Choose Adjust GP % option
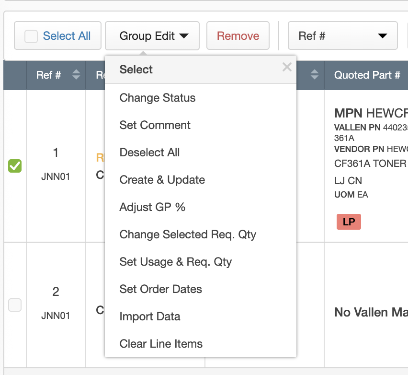Viewport: 408px width, 375px height. coord(152,207)
